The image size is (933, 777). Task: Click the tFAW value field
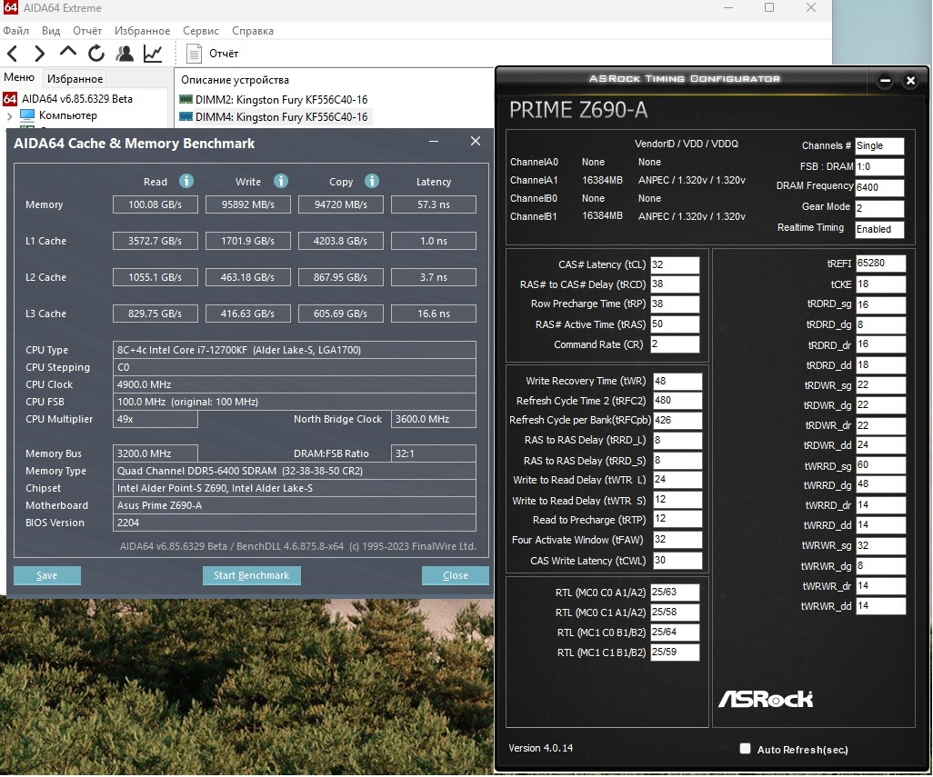coord(677,540)
